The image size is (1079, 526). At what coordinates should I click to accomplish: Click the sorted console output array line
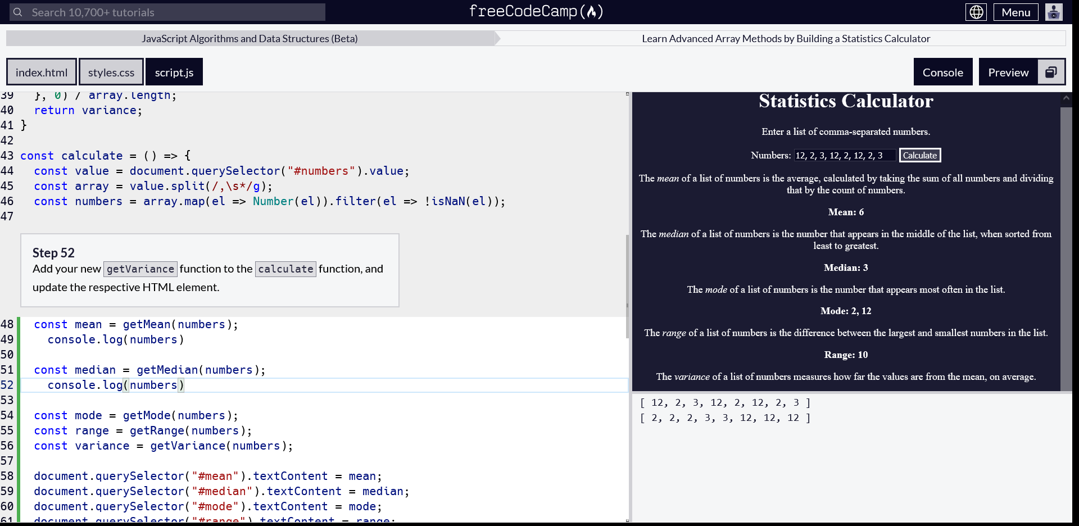click(x=725, y=418)
